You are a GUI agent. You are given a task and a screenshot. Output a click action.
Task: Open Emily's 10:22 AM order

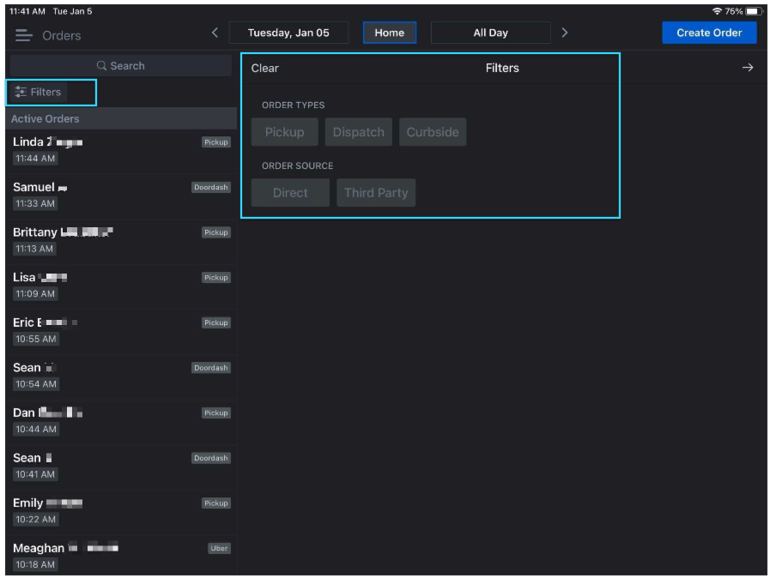click(121, 512)
